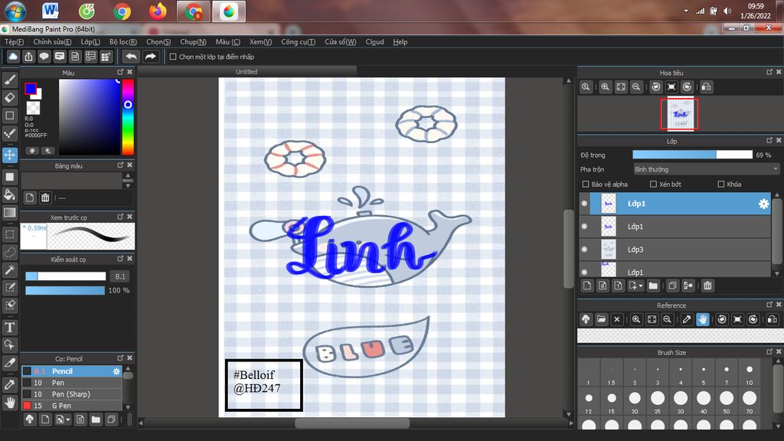Open the Bộ lọc menu
Image resolution: width=784 pixels, height=441 pixels.
click(123, 42)
